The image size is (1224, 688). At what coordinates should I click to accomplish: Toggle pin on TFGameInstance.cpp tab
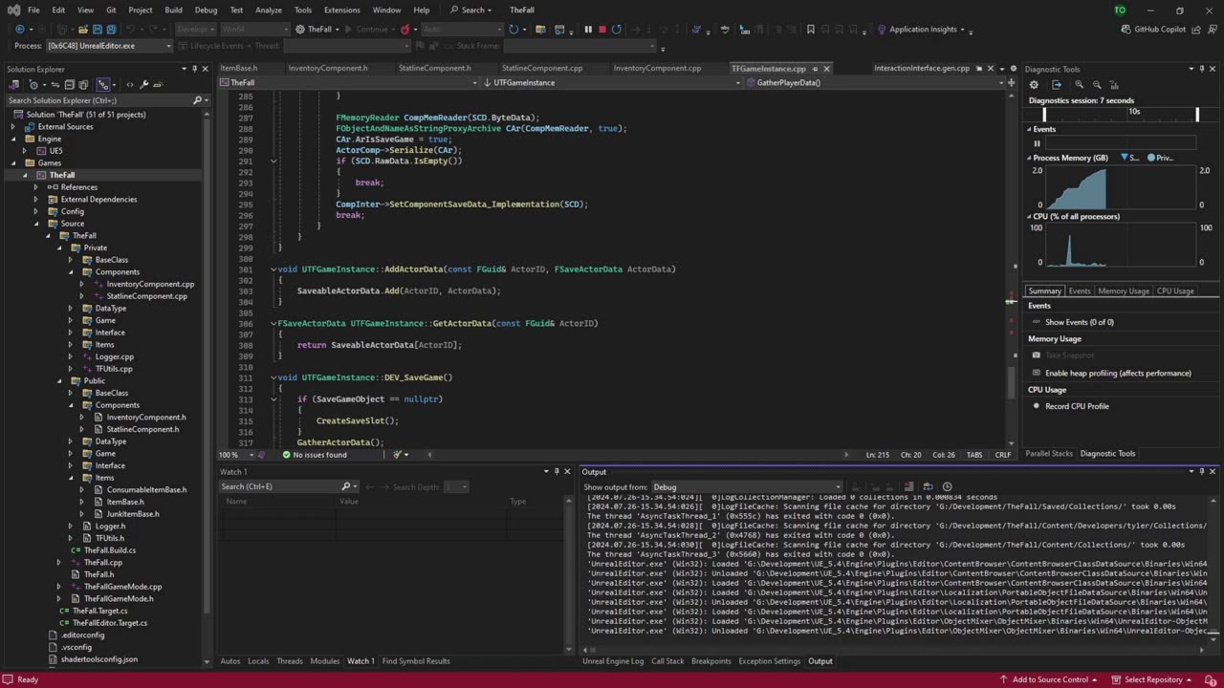coord(815,69)
